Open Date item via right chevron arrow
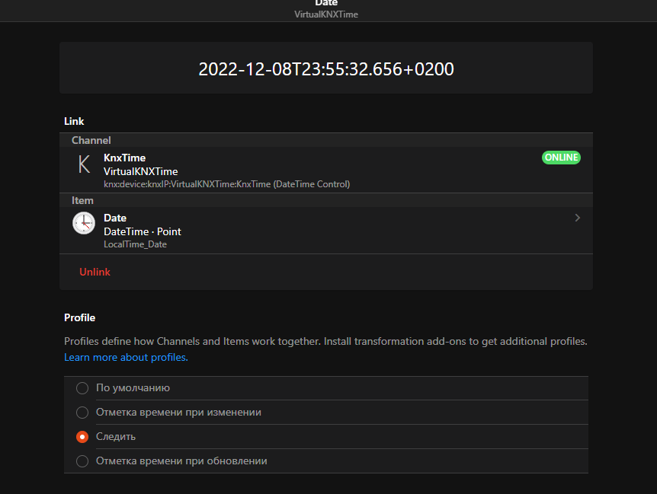The height and width of the screenshot is (494, 657). pos(577,218)
